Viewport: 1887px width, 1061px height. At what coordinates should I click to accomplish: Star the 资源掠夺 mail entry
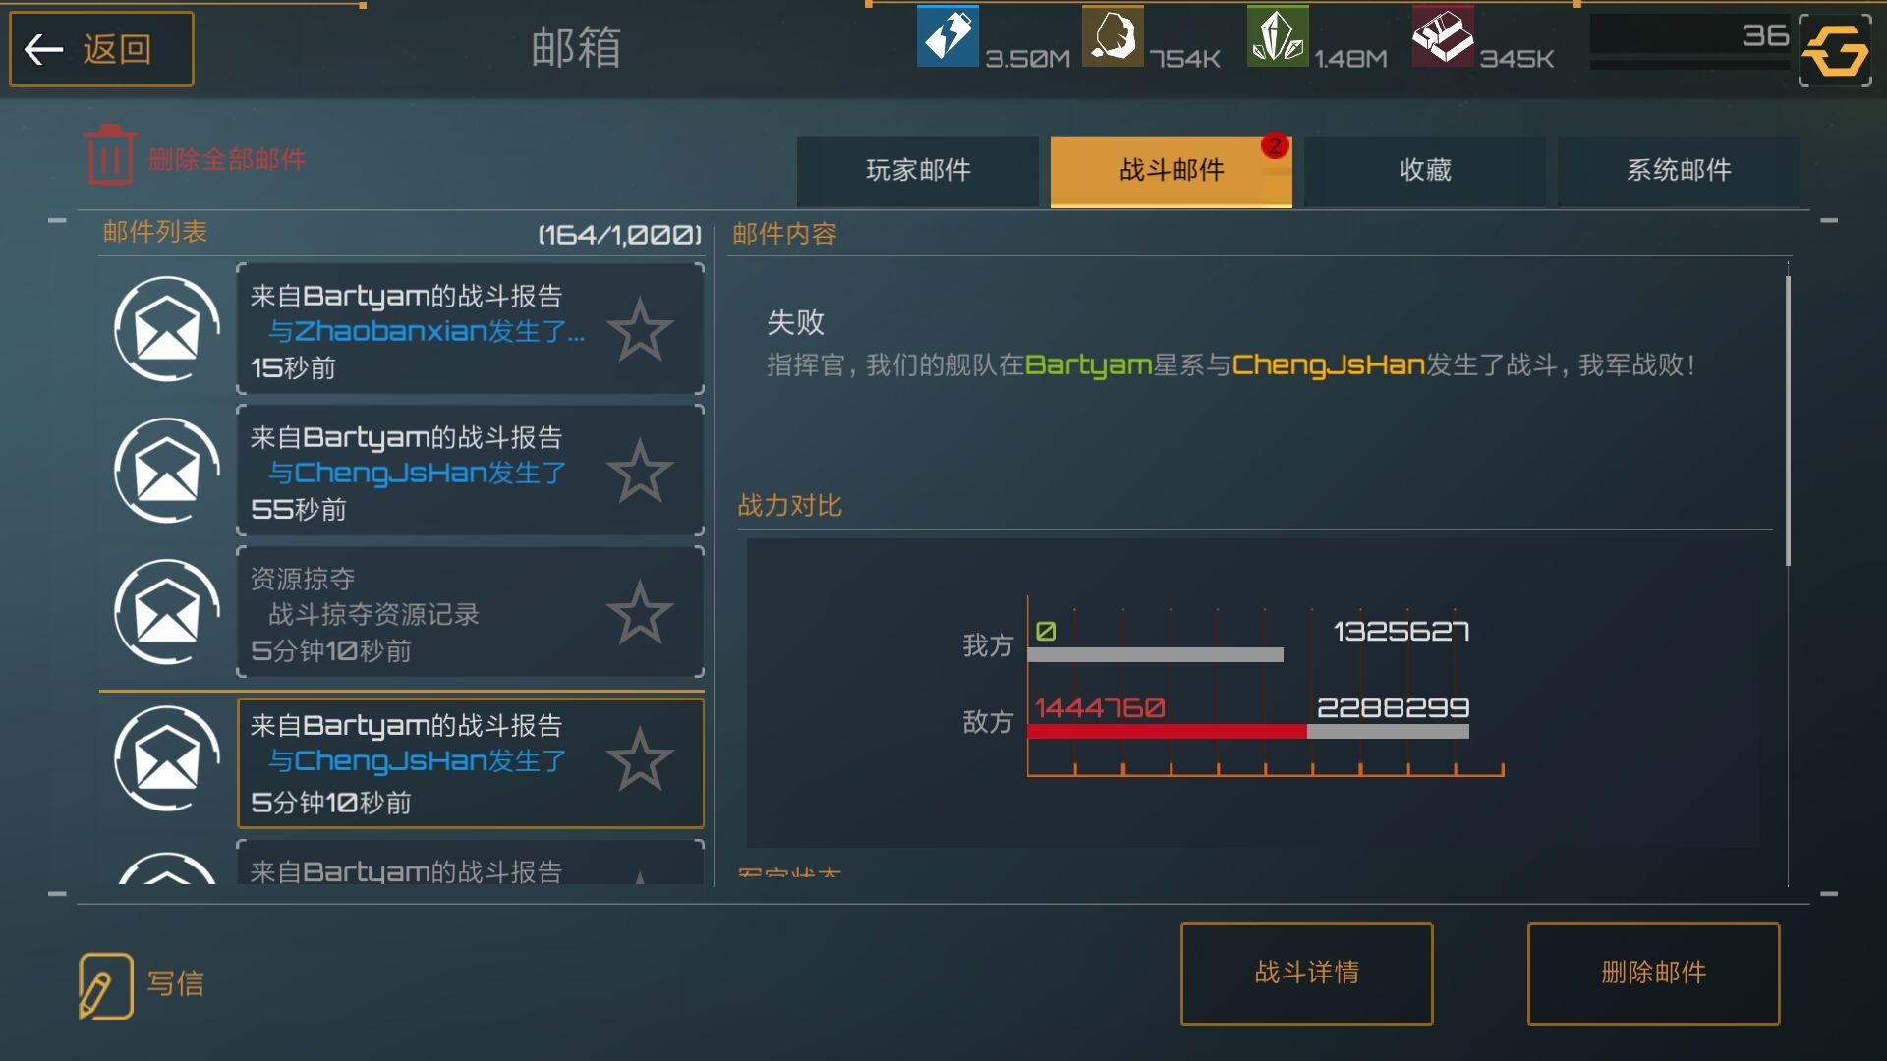point(640,612)
